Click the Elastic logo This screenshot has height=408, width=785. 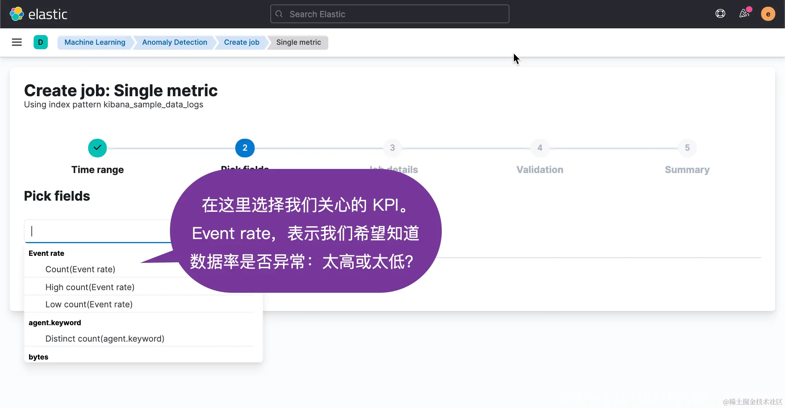click(x=38, y=14)
